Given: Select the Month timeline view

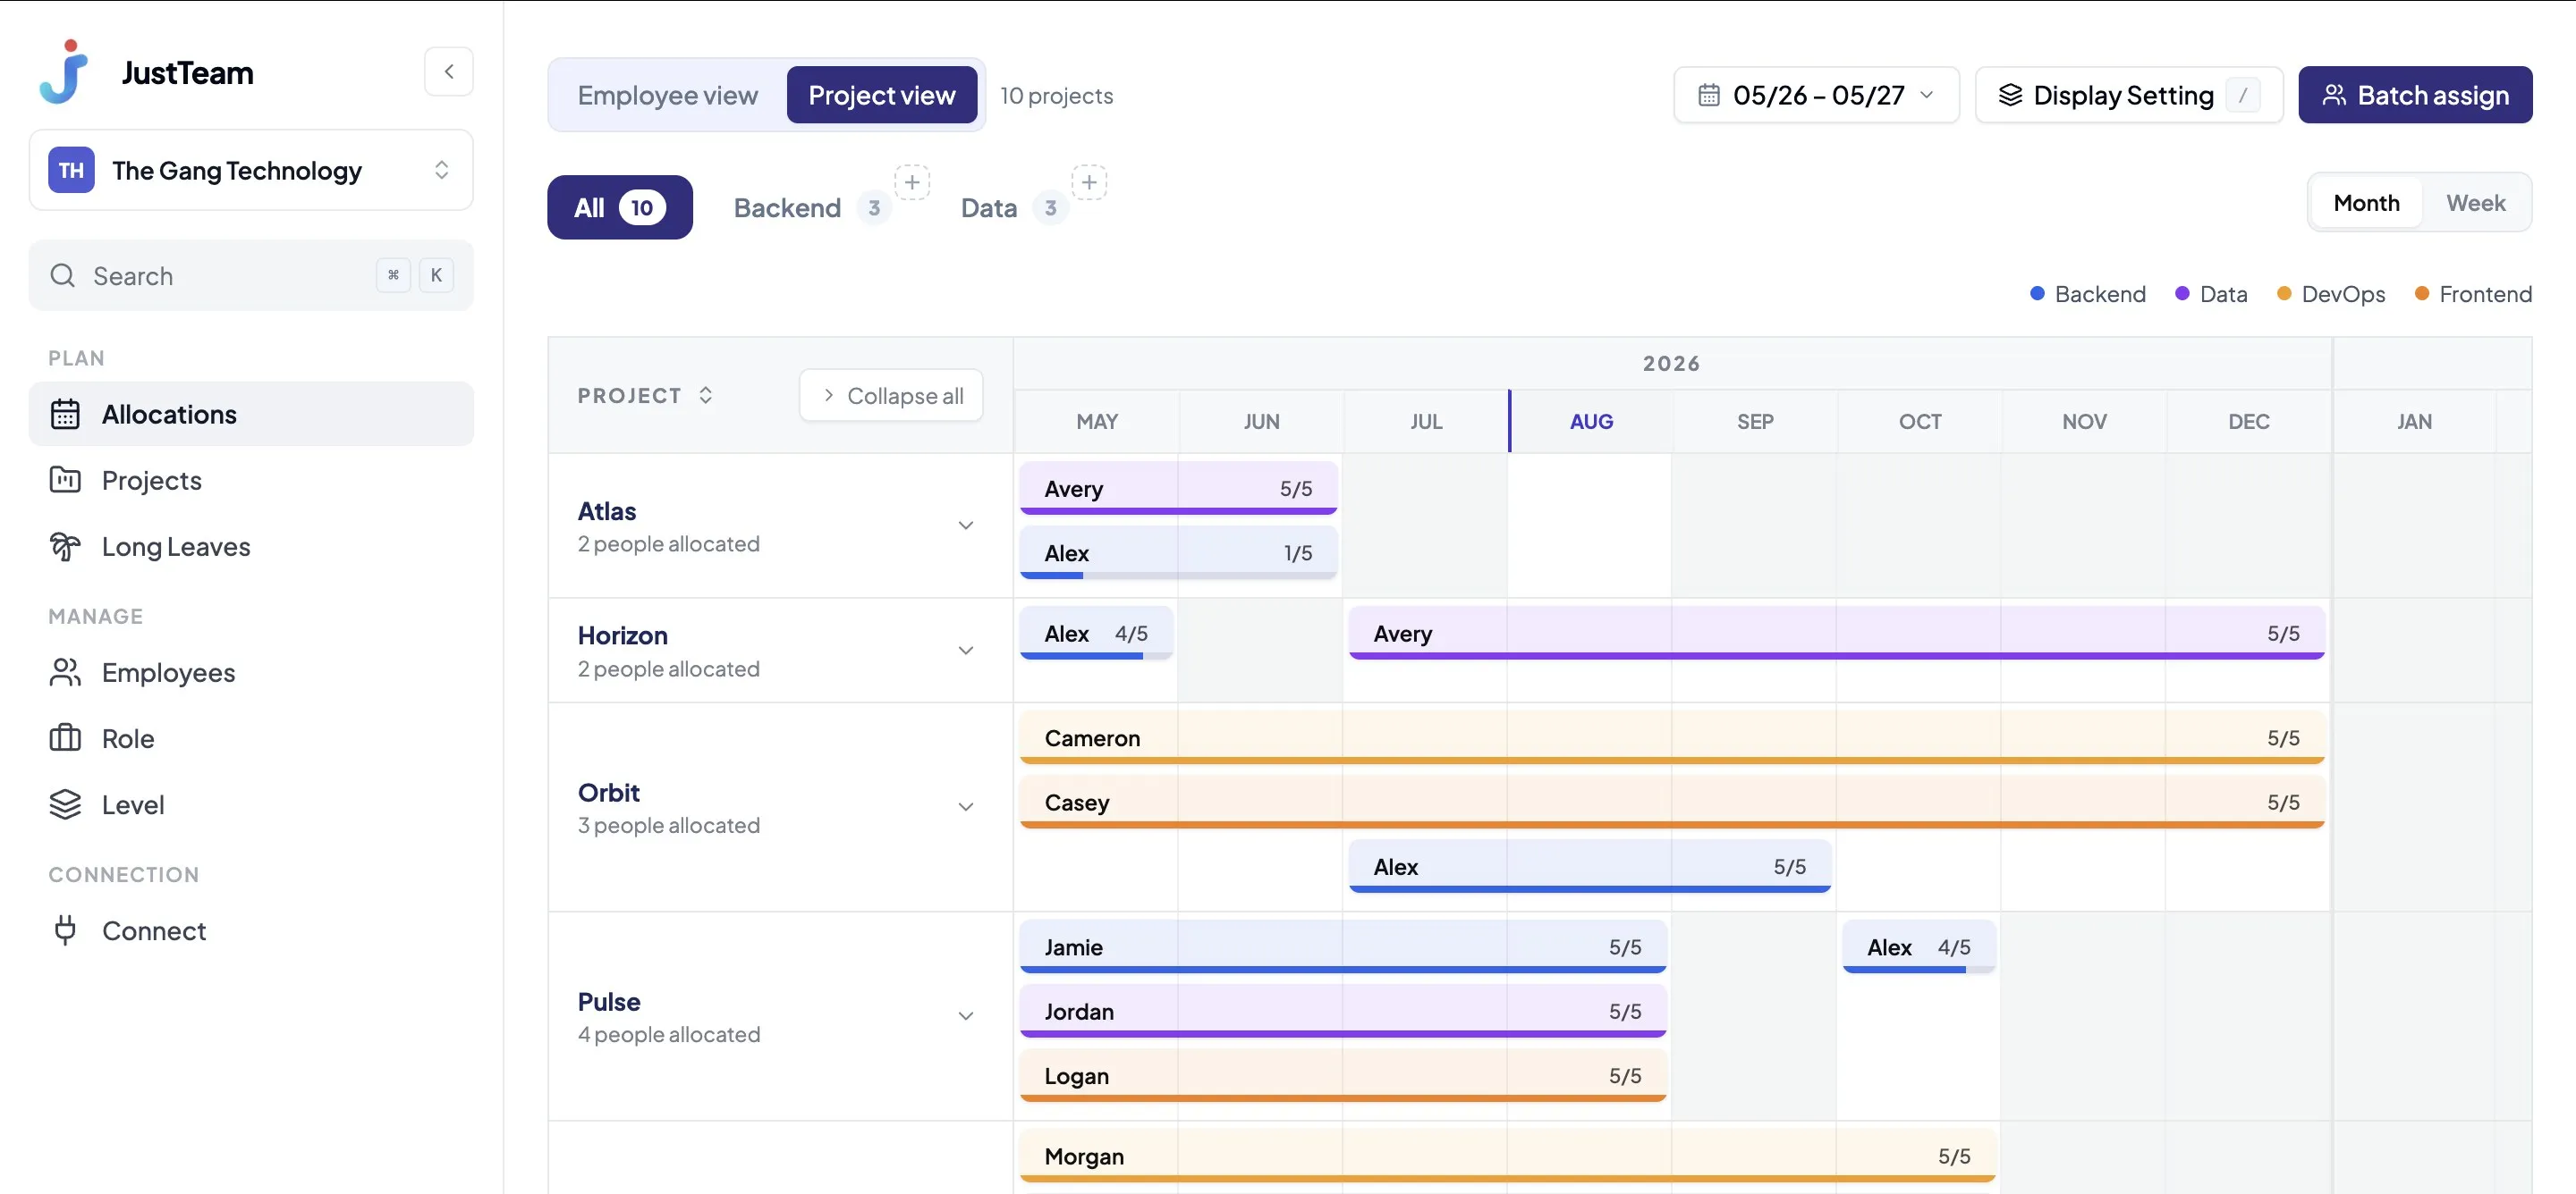Looking at the screenshot, I should click(2366, 203).
